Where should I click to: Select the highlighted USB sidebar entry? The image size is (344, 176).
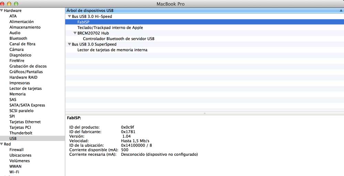32,139
